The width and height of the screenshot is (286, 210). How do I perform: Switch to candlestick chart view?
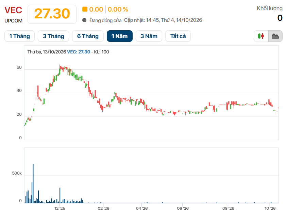(x=261, y=36)
